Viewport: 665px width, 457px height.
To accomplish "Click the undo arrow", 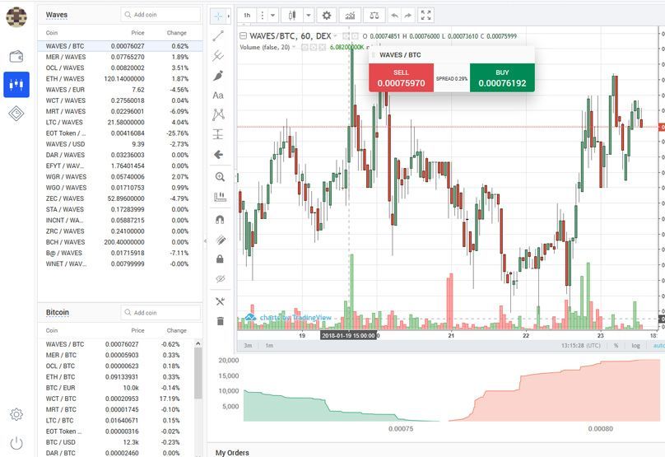I will coord(394,16).
